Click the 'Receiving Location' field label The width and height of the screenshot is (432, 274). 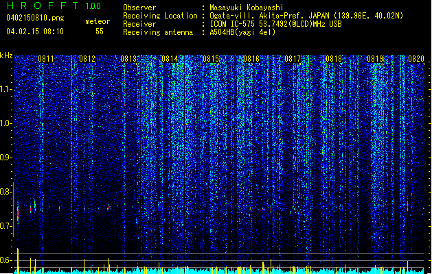pyautogui.click(x=160, y=16)
